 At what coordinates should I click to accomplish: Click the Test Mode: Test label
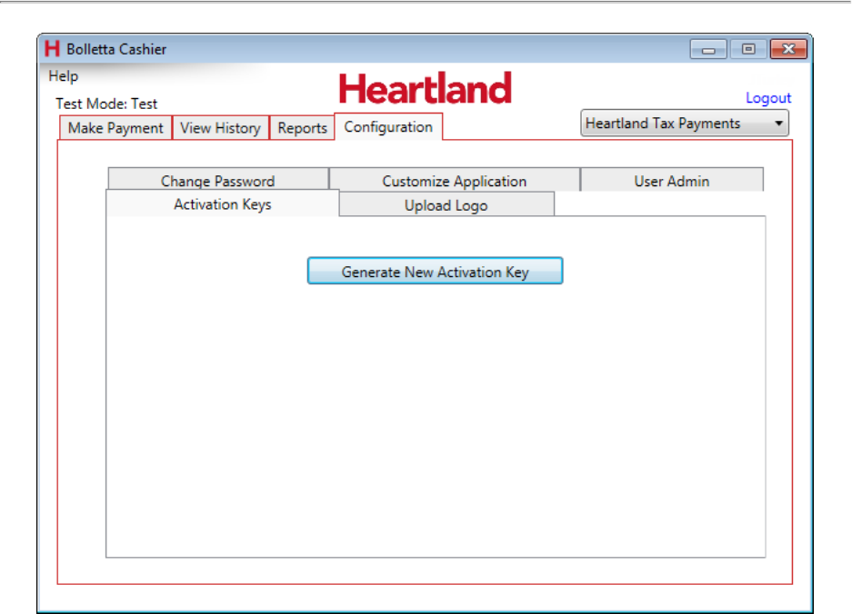point(106,104)
